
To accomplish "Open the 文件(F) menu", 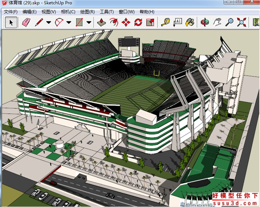I will click(11, 12).
